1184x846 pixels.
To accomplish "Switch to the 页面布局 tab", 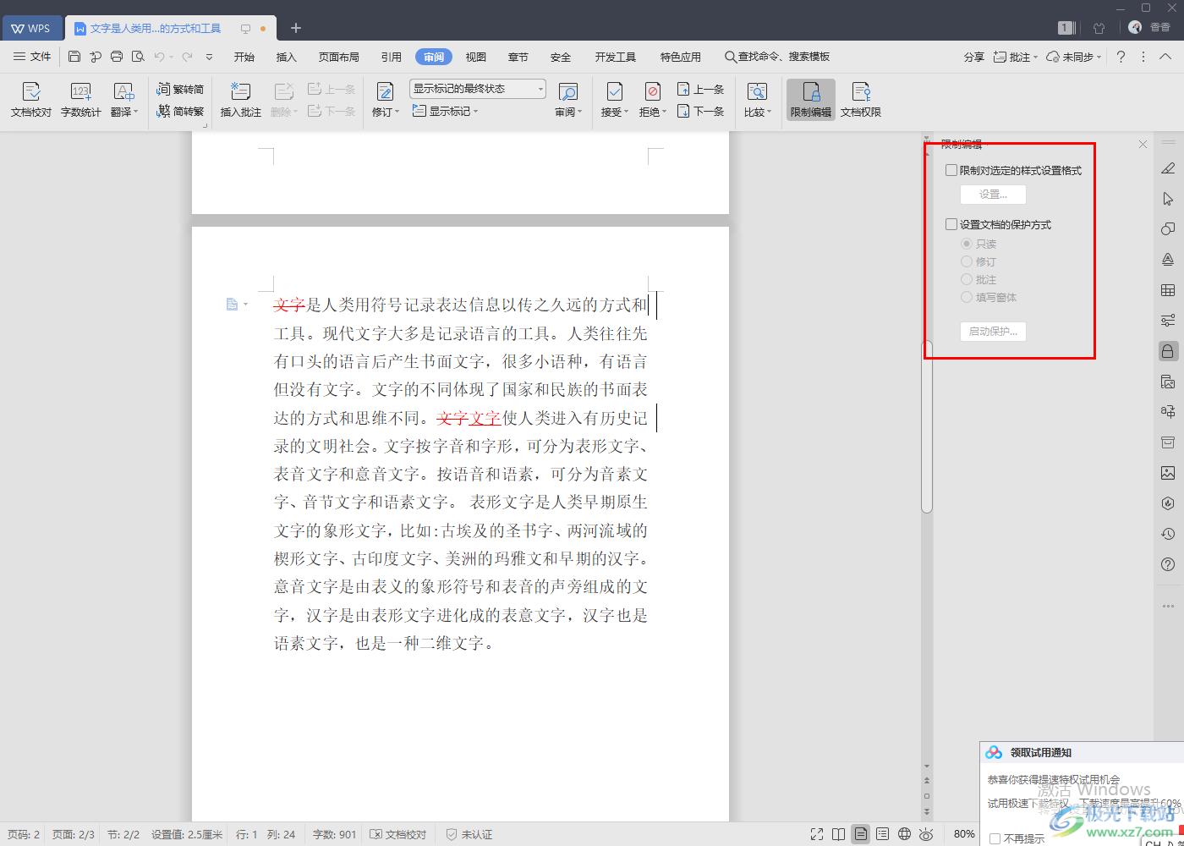I will [339, 57].
